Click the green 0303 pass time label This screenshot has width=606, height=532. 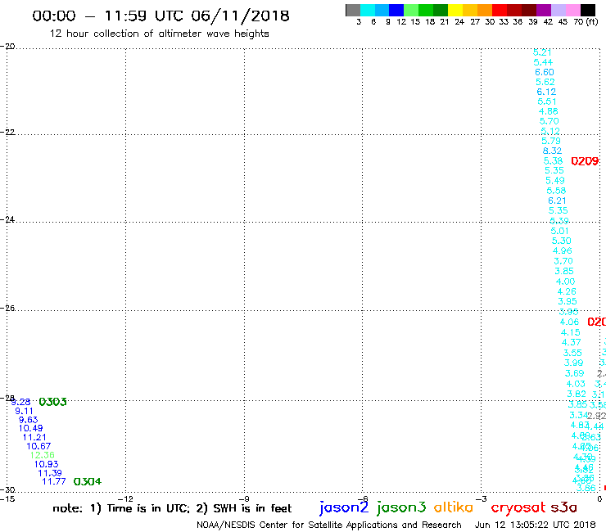pos(53,402)
